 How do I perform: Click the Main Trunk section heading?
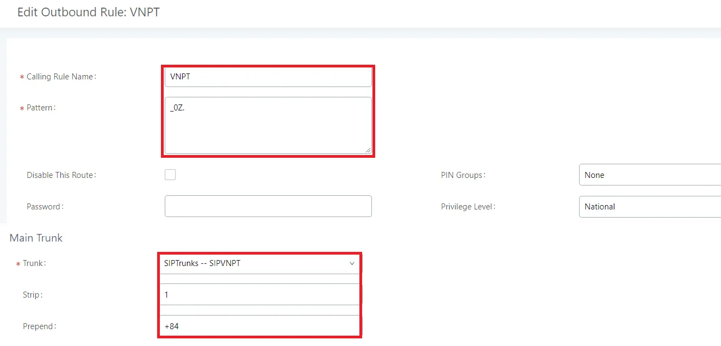click(x=36, y=238)
